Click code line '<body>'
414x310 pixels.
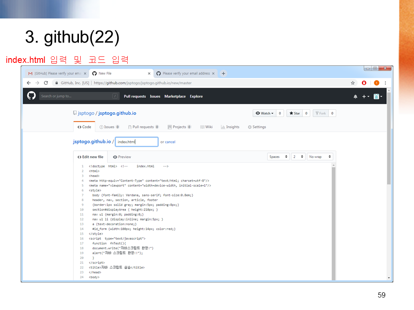pyautogui.click(x=94, y=277)
